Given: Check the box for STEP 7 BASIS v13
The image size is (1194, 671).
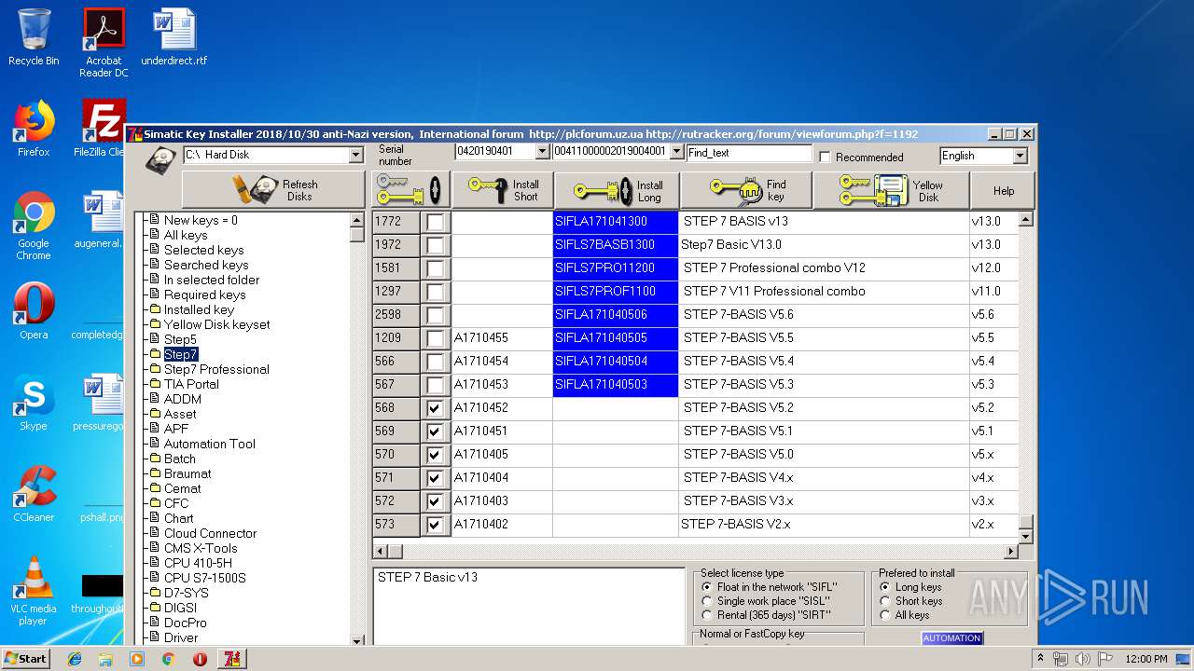Looking at the screenshot, I should point(435,222).
